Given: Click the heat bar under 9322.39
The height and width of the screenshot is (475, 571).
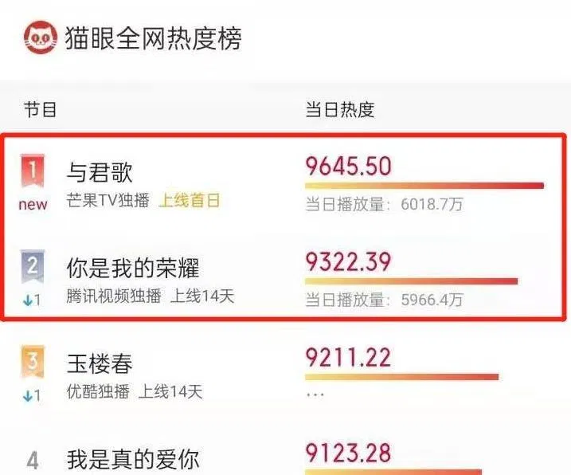Looking at the screenshot, I should [x=411, y=281].
